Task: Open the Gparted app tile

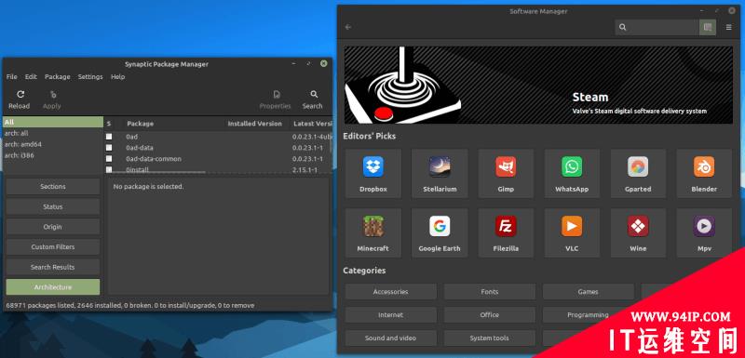Action: [638, 173]
